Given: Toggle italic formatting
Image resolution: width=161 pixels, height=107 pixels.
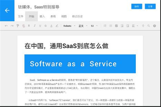Looking at the screenshot, I should coord(35,26).
